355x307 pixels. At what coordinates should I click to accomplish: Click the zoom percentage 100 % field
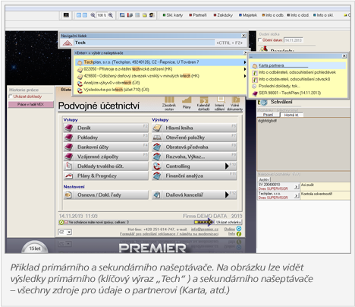pos(102,15)
